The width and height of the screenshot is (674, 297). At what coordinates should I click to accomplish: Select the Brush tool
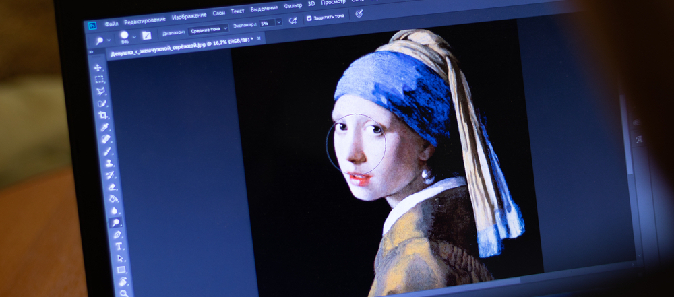(107, 152)
